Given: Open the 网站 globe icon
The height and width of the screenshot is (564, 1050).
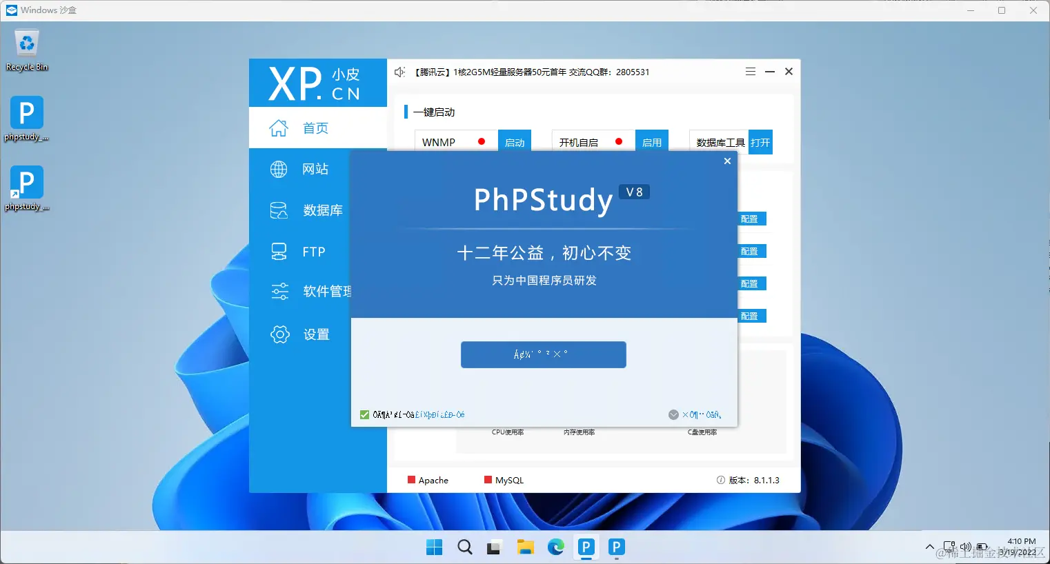Looking at the screenshot, I should tap(278, 169).
